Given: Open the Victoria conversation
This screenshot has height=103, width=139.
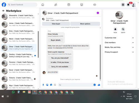Looking at the screenshot, I should (x=19, y=79).
